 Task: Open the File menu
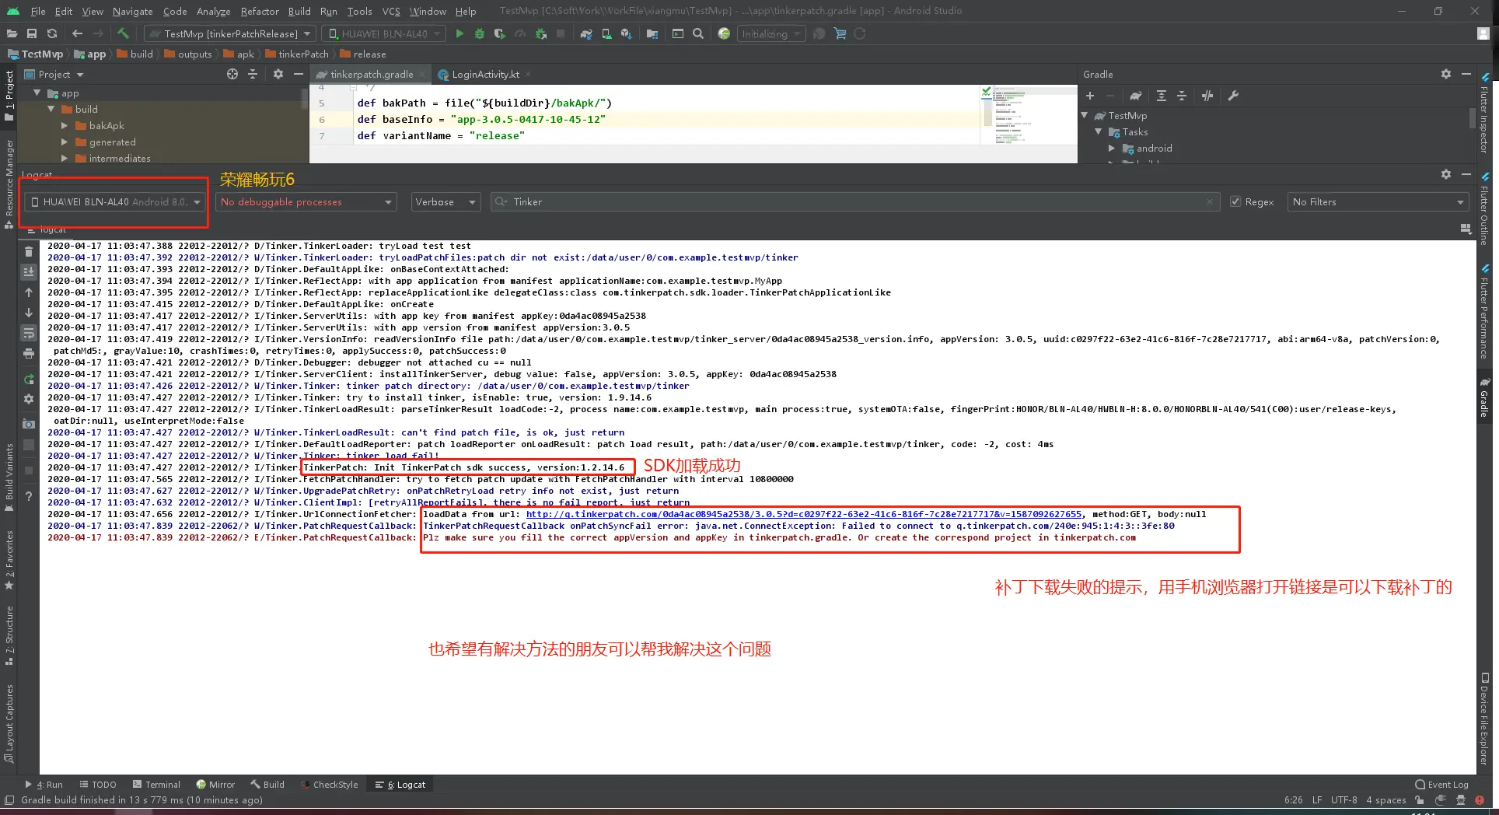pyautogui.click(x=38, y=11)
